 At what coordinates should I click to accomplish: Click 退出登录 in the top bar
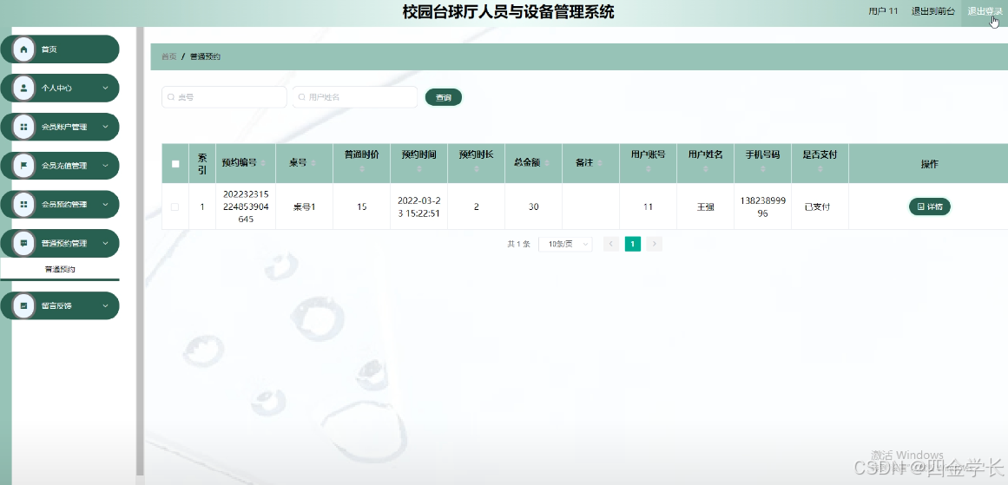coord(985,11)
